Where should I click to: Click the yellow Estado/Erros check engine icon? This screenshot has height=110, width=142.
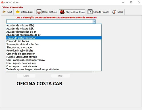(x=18, y=12)
